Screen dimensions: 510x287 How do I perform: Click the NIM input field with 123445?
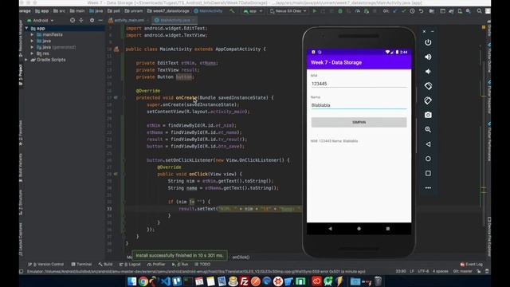coord(359,84)
